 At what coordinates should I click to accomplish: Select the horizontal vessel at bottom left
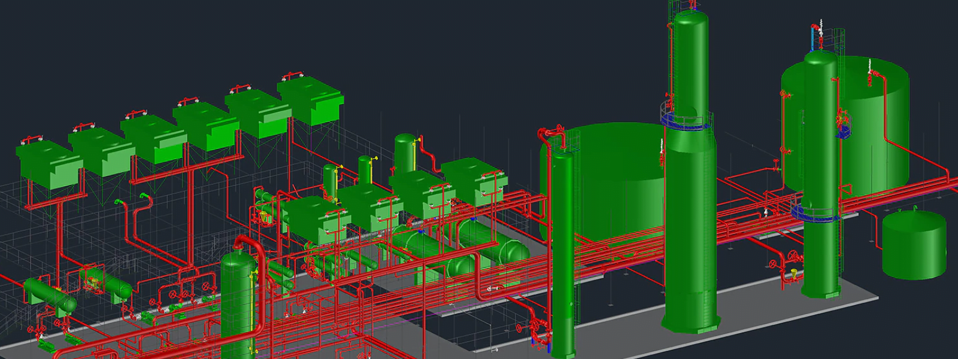pyautogui.click(x=49, y=294)
